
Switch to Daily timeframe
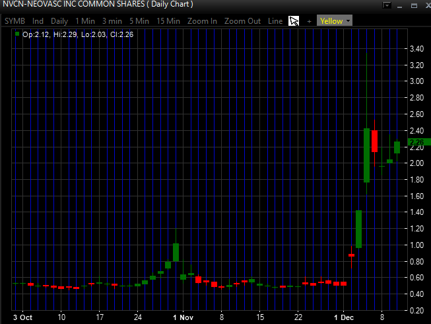59,21
